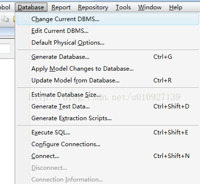200x184 pixels.
Task: Open the Database menu
Action: tap(31, 7)
